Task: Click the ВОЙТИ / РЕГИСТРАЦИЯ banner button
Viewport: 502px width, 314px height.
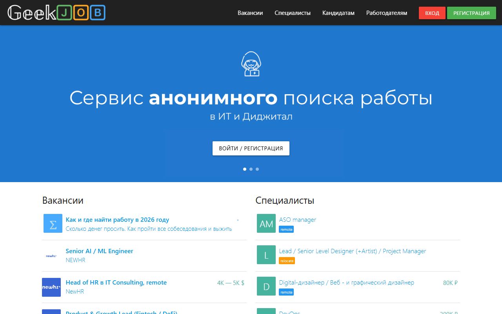Action: 251,148
